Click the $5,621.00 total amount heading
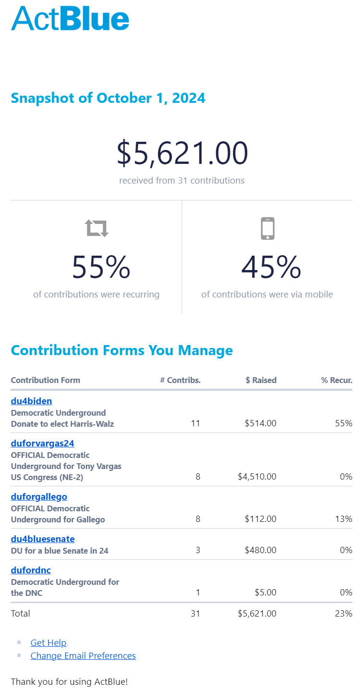 click(x=182, y=153)
